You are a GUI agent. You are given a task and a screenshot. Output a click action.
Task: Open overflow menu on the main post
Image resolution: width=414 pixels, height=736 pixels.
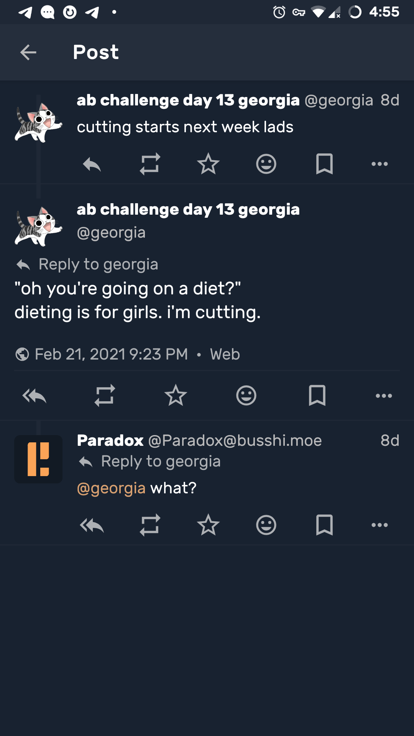click(x=384, y=396)
